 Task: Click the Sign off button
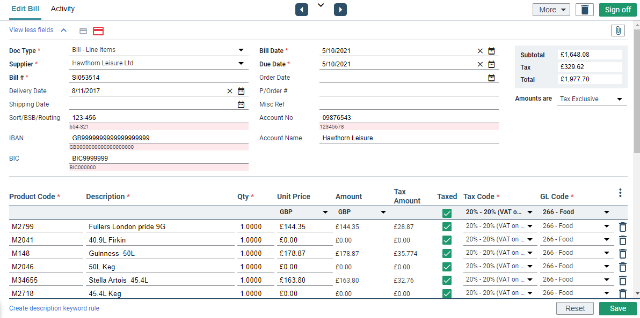click(618, 10)
